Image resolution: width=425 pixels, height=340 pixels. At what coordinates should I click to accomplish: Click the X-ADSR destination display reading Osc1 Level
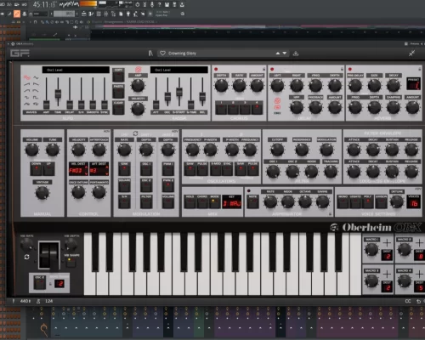pos(179,70)
